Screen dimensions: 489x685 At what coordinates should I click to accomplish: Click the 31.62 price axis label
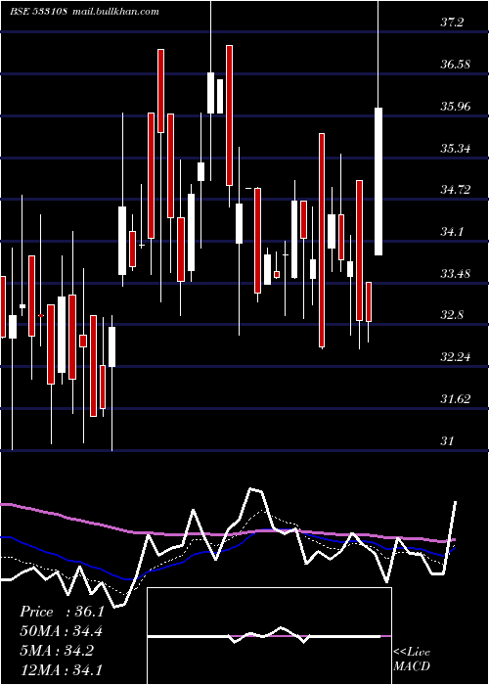(x=455, y=399)
